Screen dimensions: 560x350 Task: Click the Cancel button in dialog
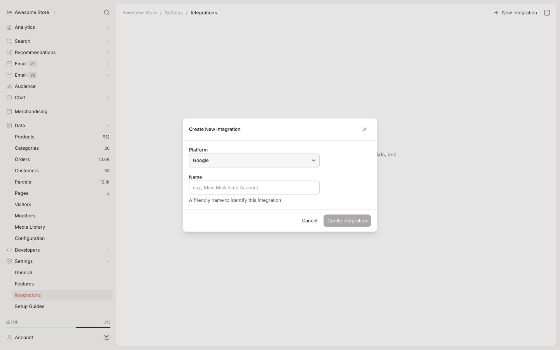click(x=310, y=221)
